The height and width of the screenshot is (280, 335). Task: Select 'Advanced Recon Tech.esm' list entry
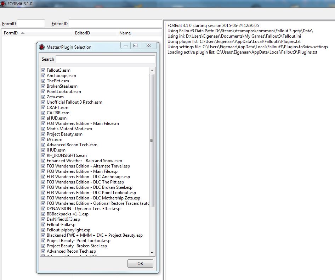click(x=72, y=145)
